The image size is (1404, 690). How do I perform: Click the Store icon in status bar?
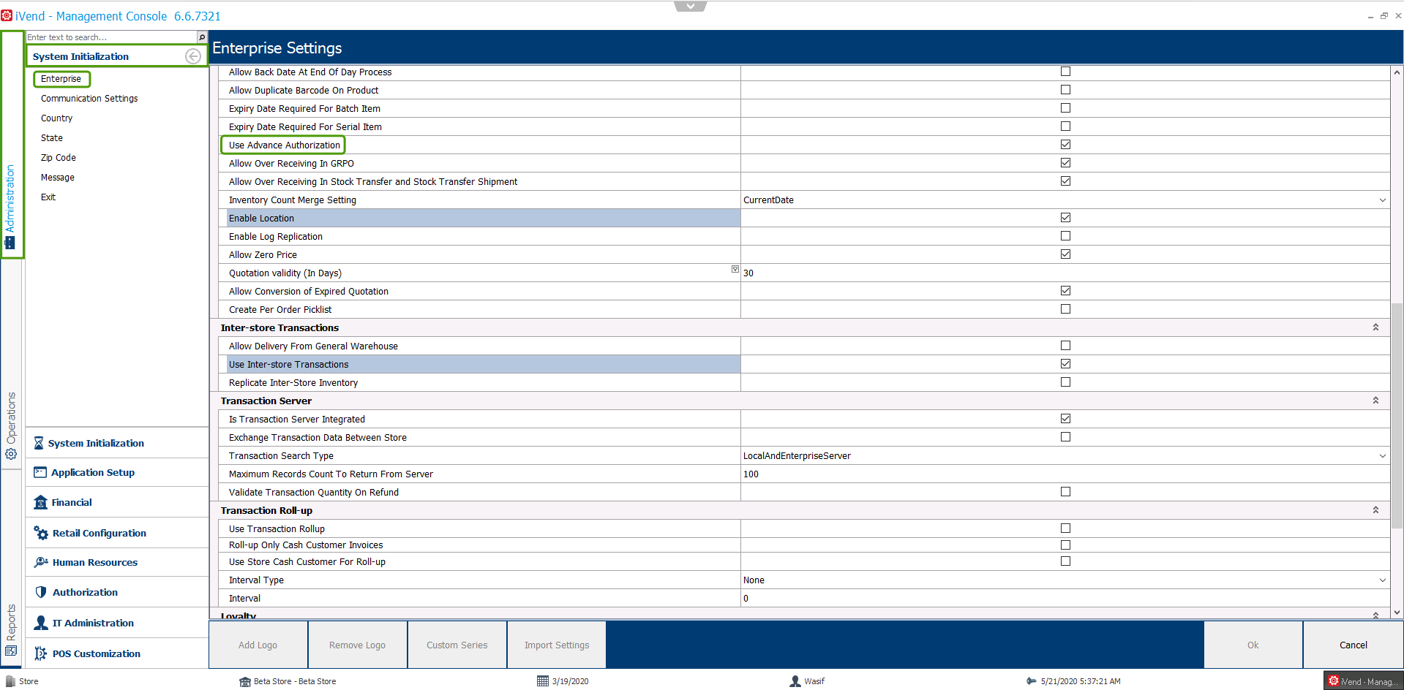click(10, 681)
